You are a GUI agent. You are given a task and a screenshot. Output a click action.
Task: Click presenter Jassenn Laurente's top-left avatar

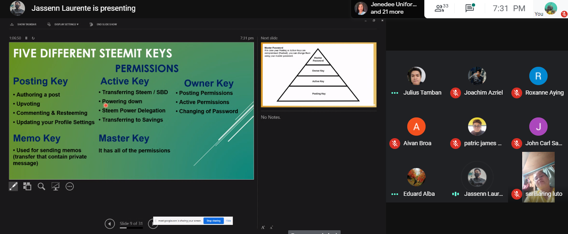pos(17,8)
